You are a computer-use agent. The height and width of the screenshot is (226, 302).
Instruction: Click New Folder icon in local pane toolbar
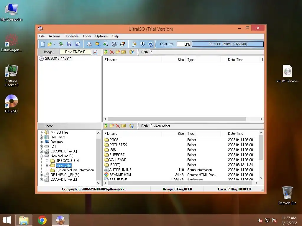coord(112,126)
